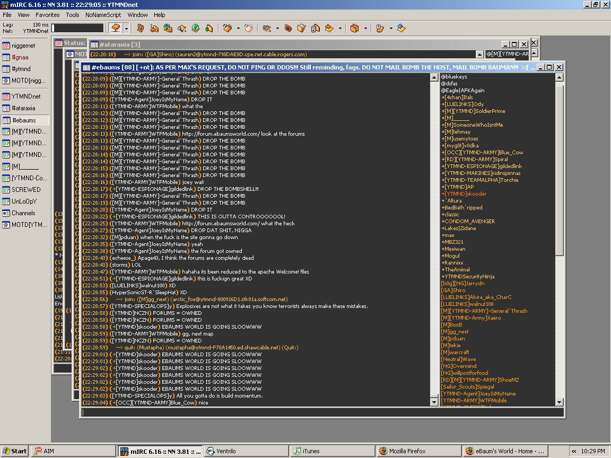
Task: Expand the dropdown arrow beside the connect icon
Action: [x=126, y=28]
